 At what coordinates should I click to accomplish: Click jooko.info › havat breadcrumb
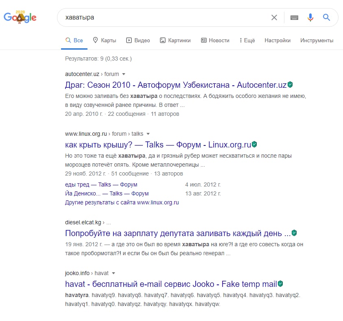click(x=87, y=273)
